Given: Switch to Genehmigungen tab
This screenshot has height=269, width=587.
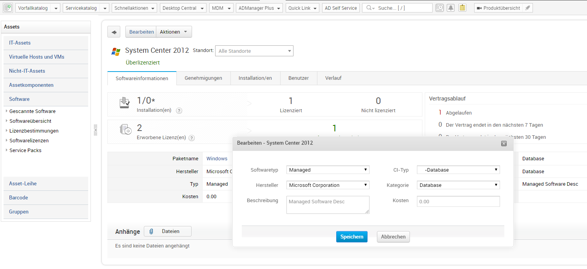Looking at the screenshot, I should [x=203, y=78].
